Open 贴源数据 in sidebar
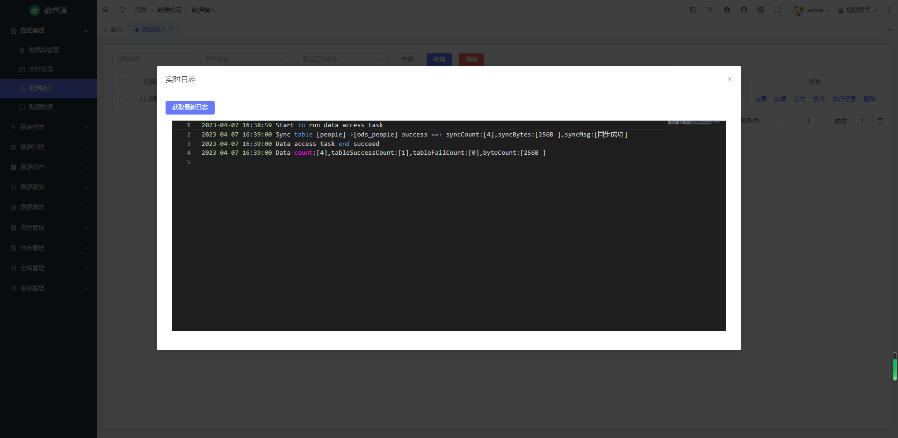Viewport: 898px width, 438px height. 49,107
